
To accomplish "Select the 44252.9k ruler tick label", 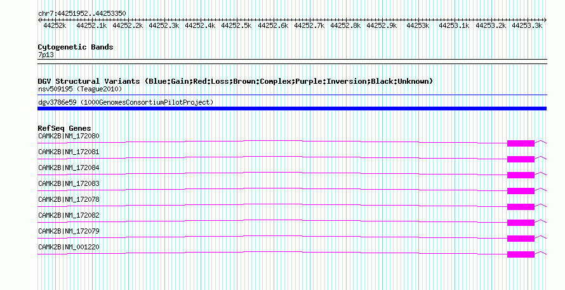I will [382, 25].
